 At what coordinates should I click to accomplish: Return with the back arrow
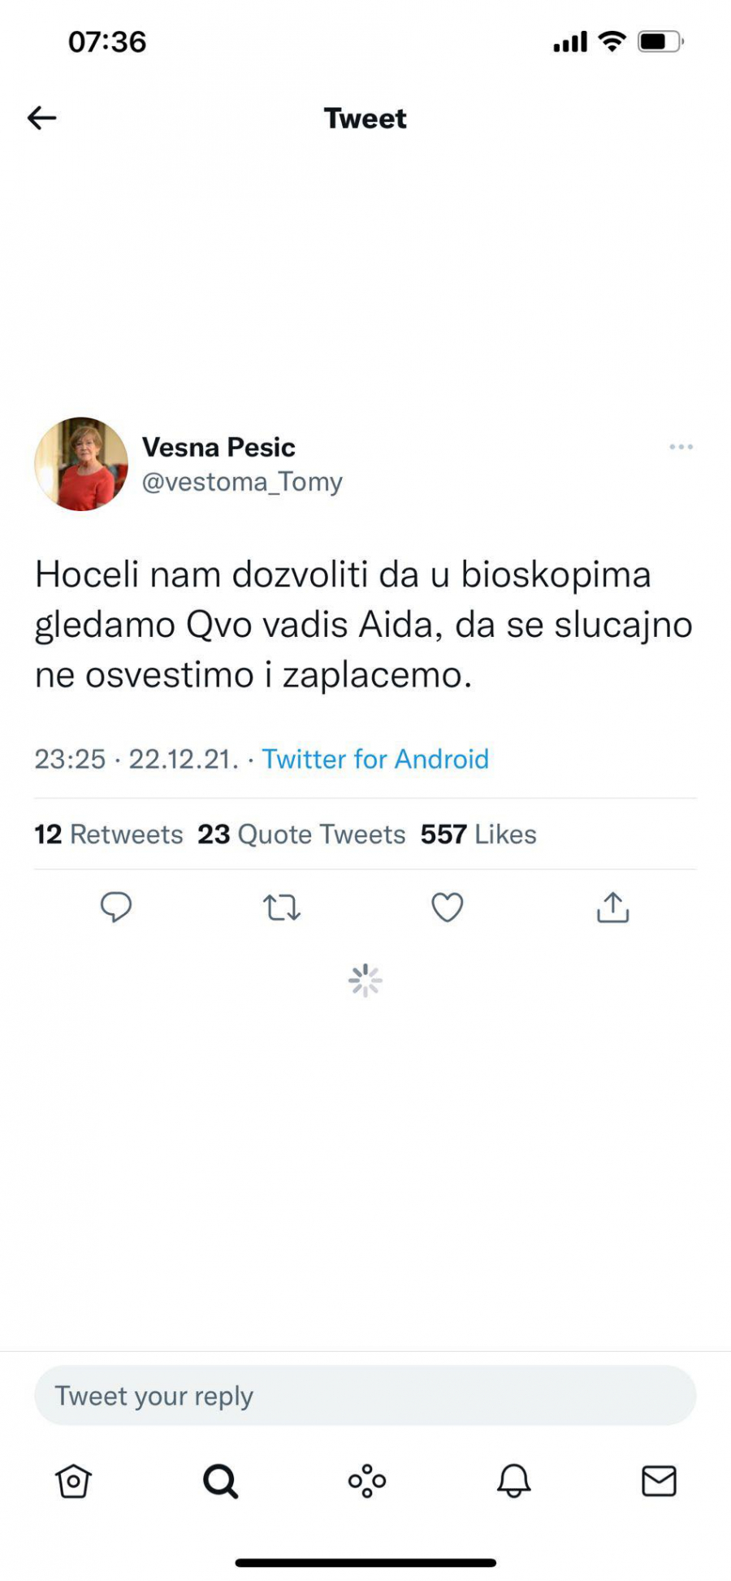pos(42,118)
